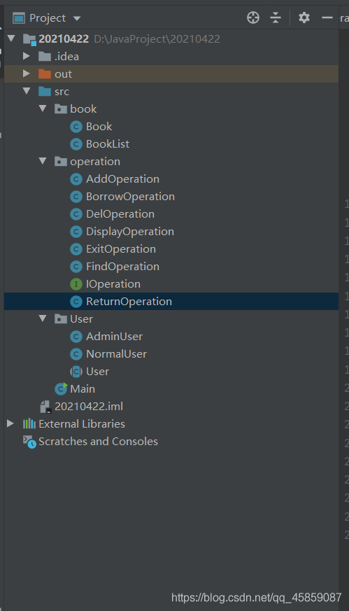The image size is (349, 611).
Task: Click the abstract User class icon
Action: pos(76,372)
